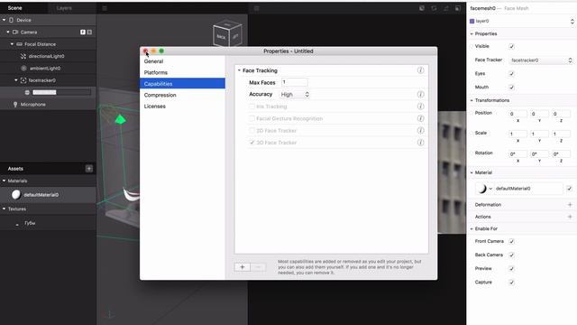Collapse the Transformations inspector section

pyautogui.click(x=472, y=100)
